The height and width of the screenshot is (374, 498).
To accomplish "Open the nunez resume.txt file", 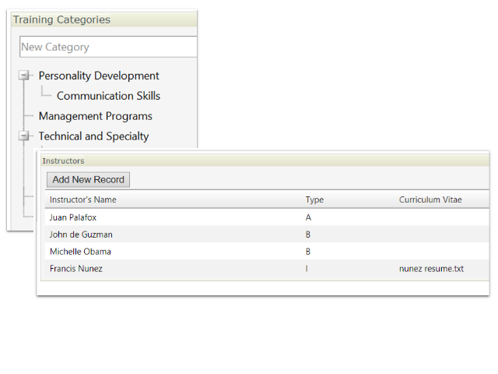I will tap(431, 269).
